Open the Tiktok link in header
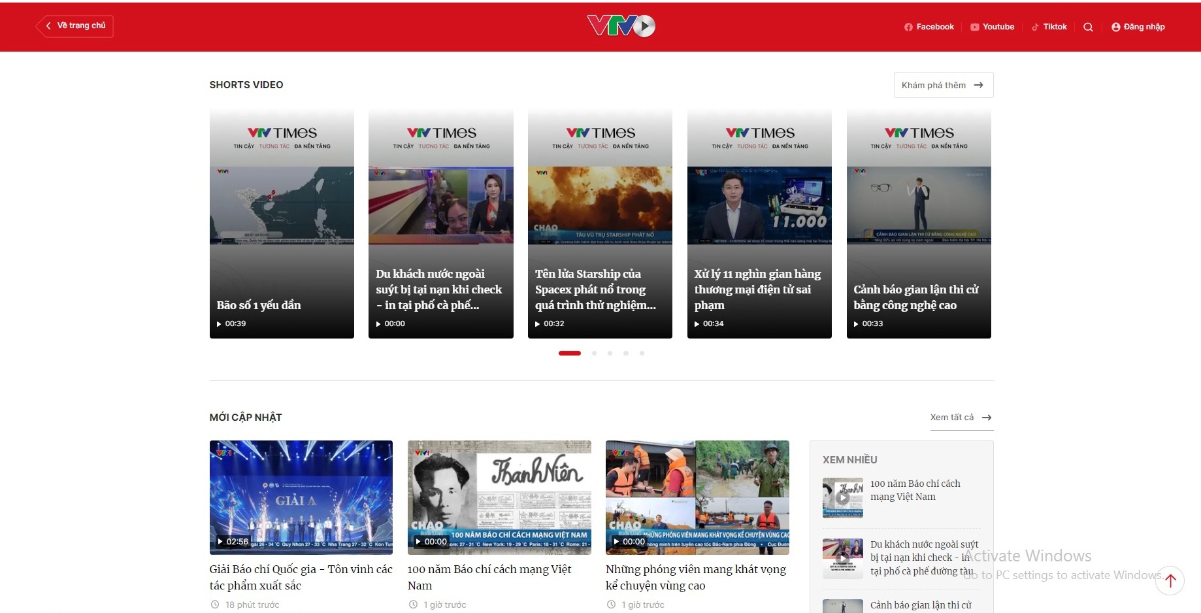 pos(1049,27)
